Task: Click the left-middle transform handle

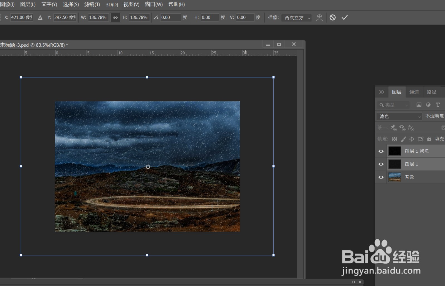Action: [x=21, y=166]
